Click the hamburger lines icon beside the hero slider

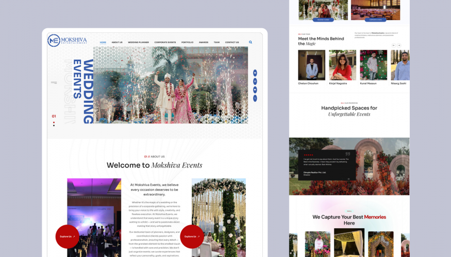point(54,83)
